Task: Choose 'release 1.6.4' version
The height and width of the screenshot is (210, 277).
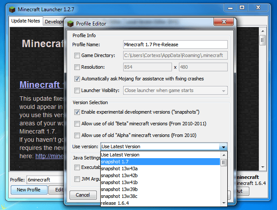Action: (x=160, y=203)
